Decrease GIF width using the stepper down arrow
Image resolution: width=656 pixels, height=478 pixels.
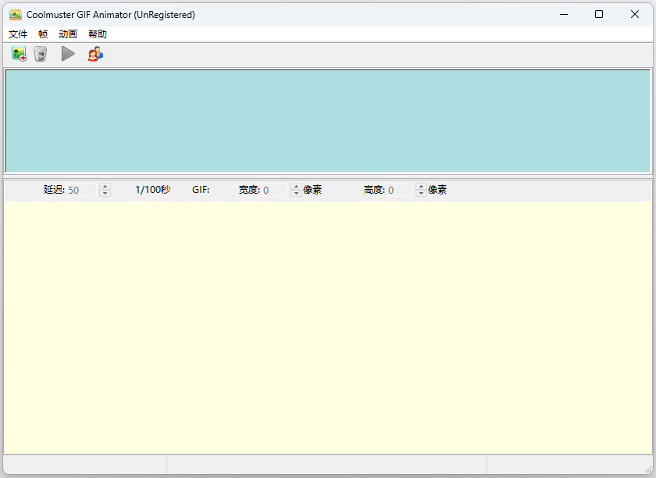tap(295, 192)
